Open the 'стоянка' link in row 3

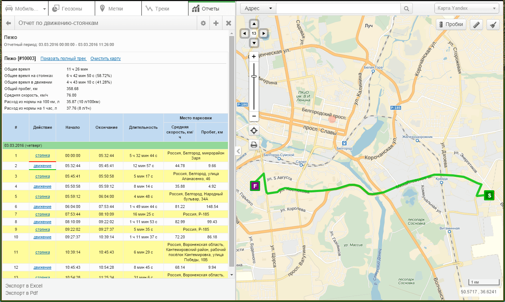point(43,176)
